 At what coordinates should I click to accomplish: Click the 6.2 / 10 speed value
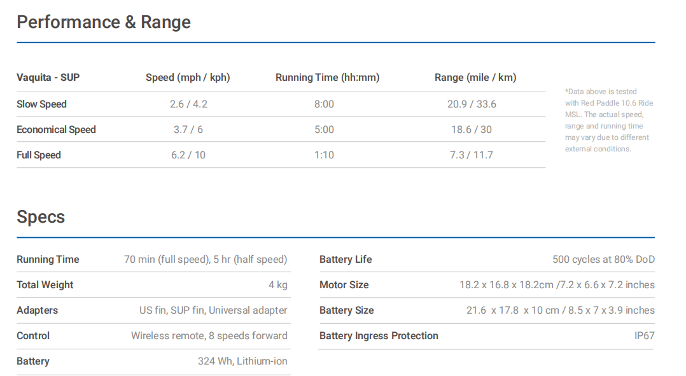pyautogui.click(x=188, y=155)
